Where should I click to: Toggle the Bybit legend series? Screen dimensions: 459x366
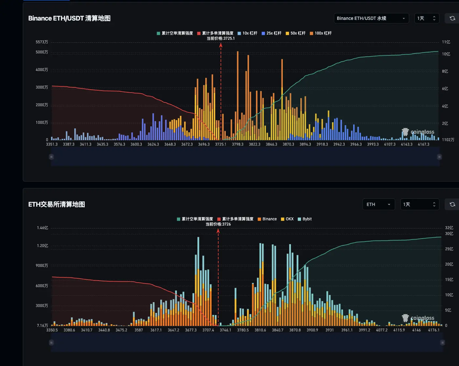305,219
